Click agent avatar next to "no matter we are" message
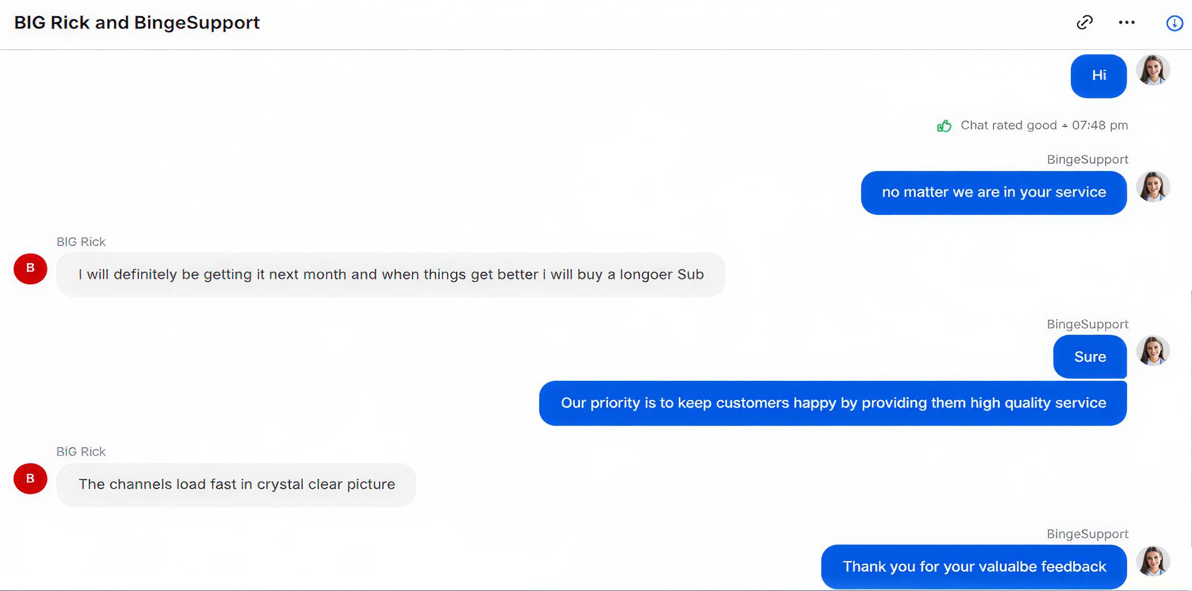 tap(1153, 187)
